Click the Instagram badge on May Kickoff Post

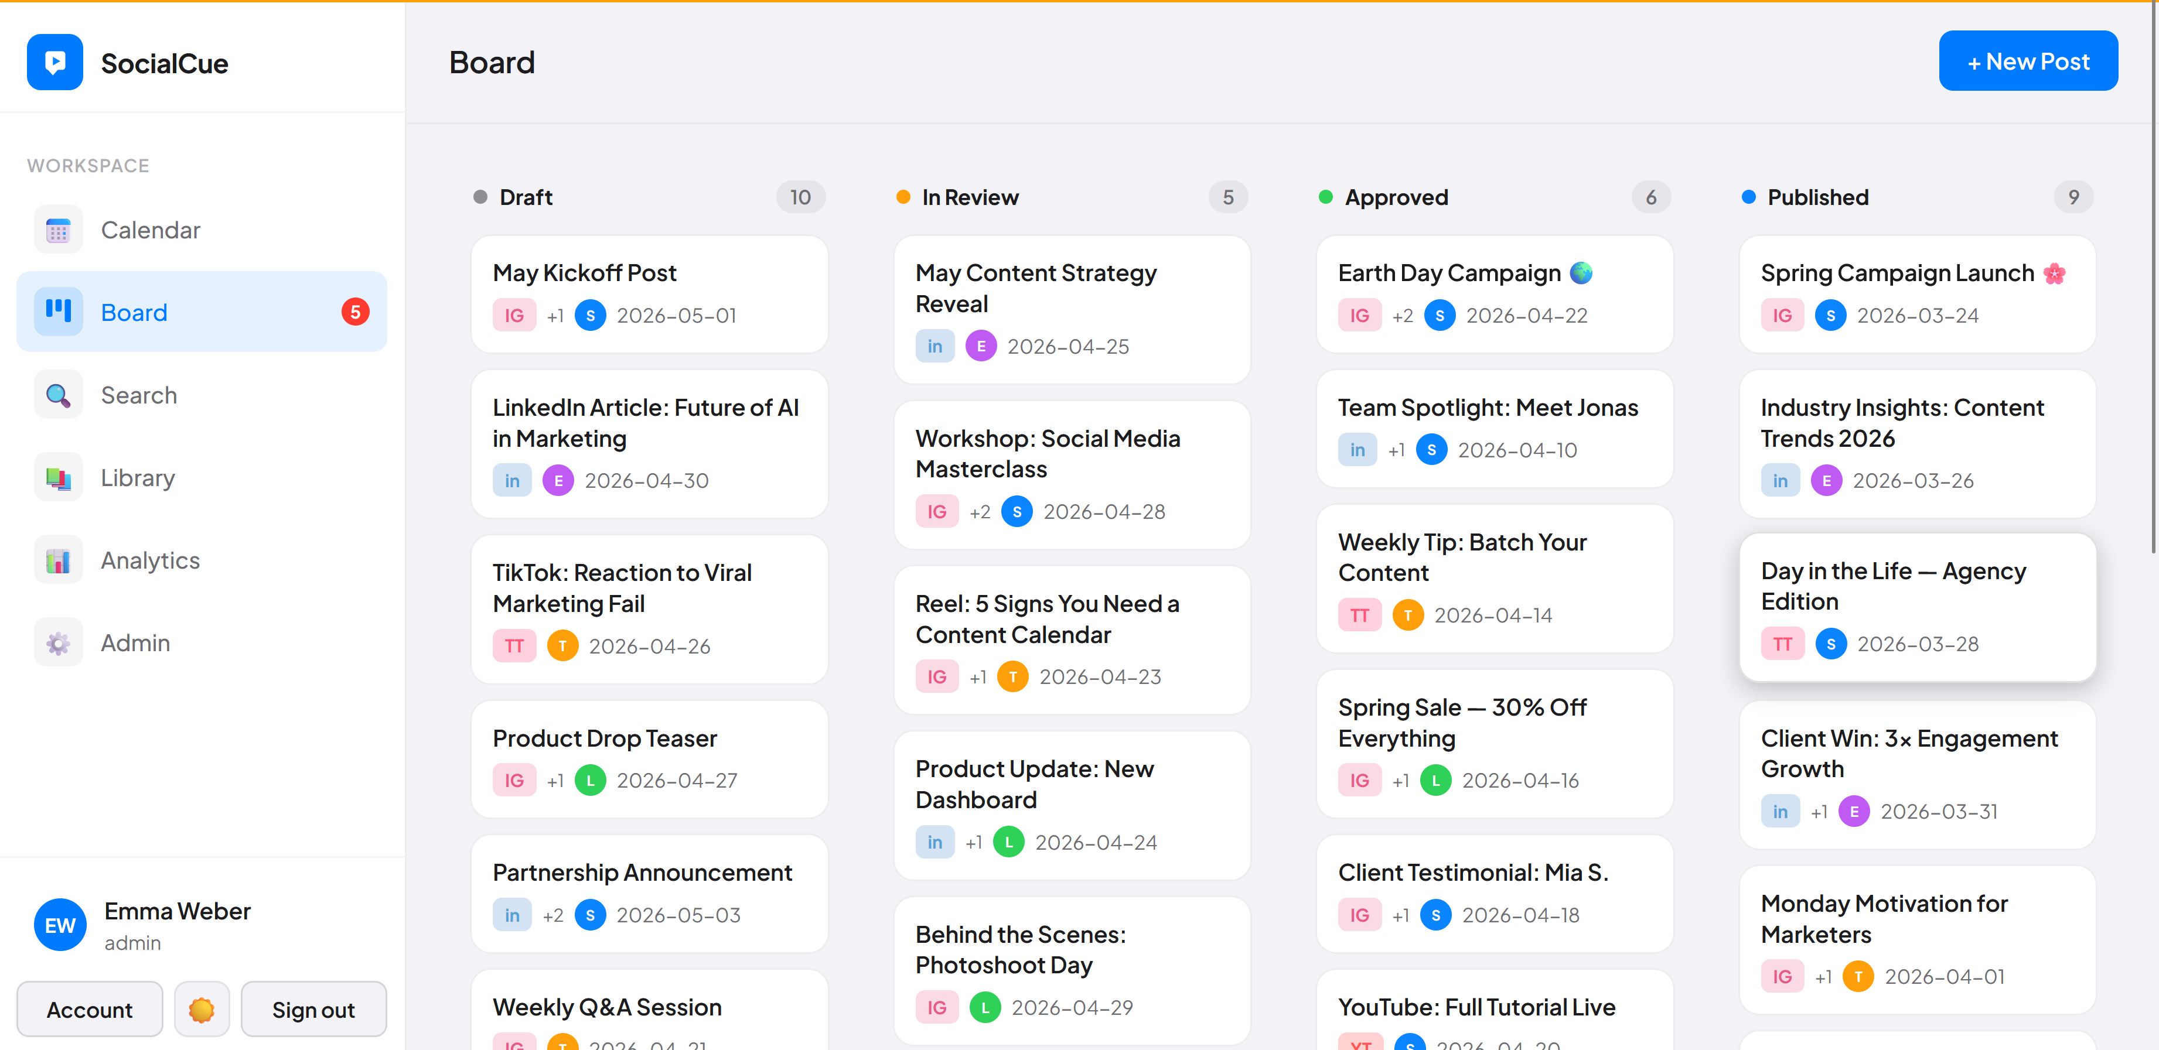pyautogui.click(x=514, y=315)
